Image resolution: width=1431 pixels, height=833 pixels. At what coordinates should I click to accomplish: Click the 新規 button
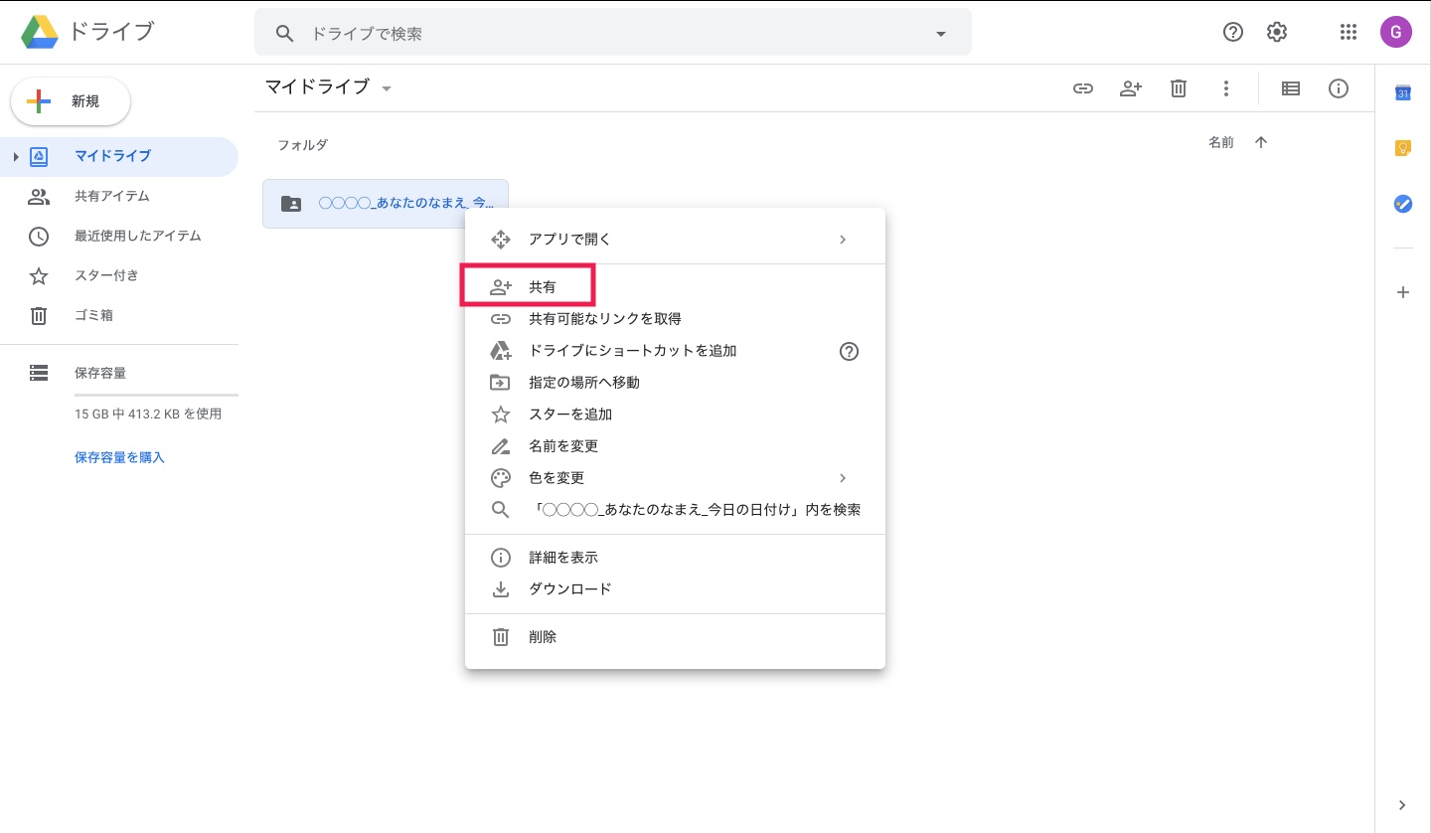(71, 101)
